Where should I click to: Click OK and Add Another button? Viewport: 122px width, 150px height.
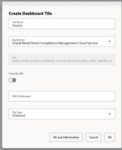pos(66,137)
